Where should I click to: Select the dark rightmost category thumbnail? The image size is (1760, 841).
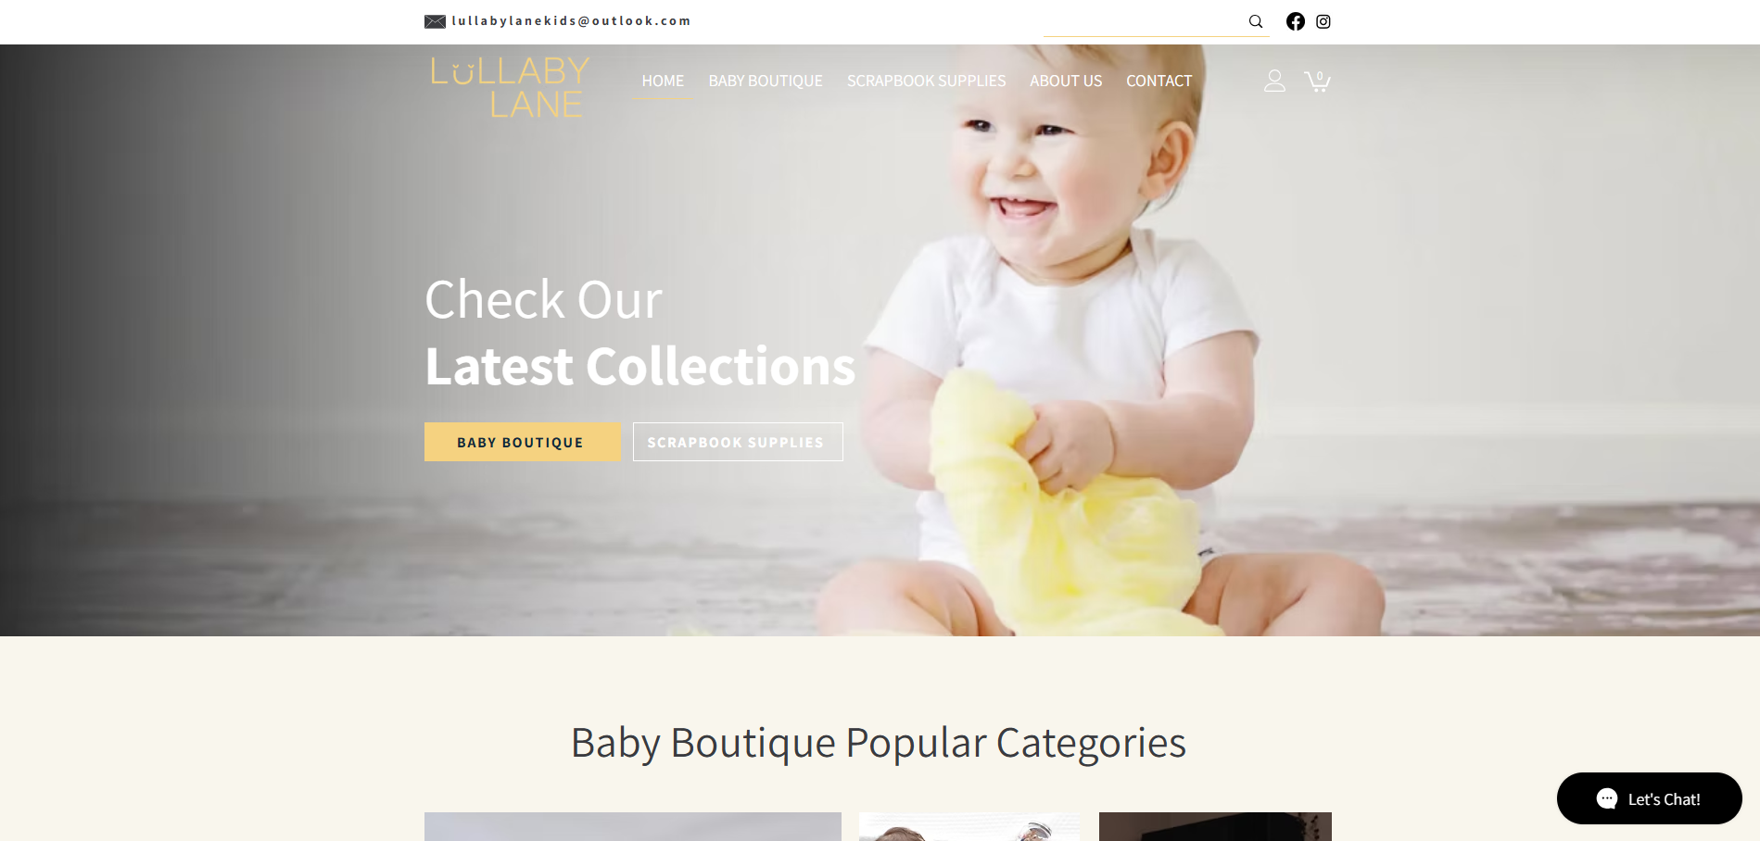(1215, 826)
